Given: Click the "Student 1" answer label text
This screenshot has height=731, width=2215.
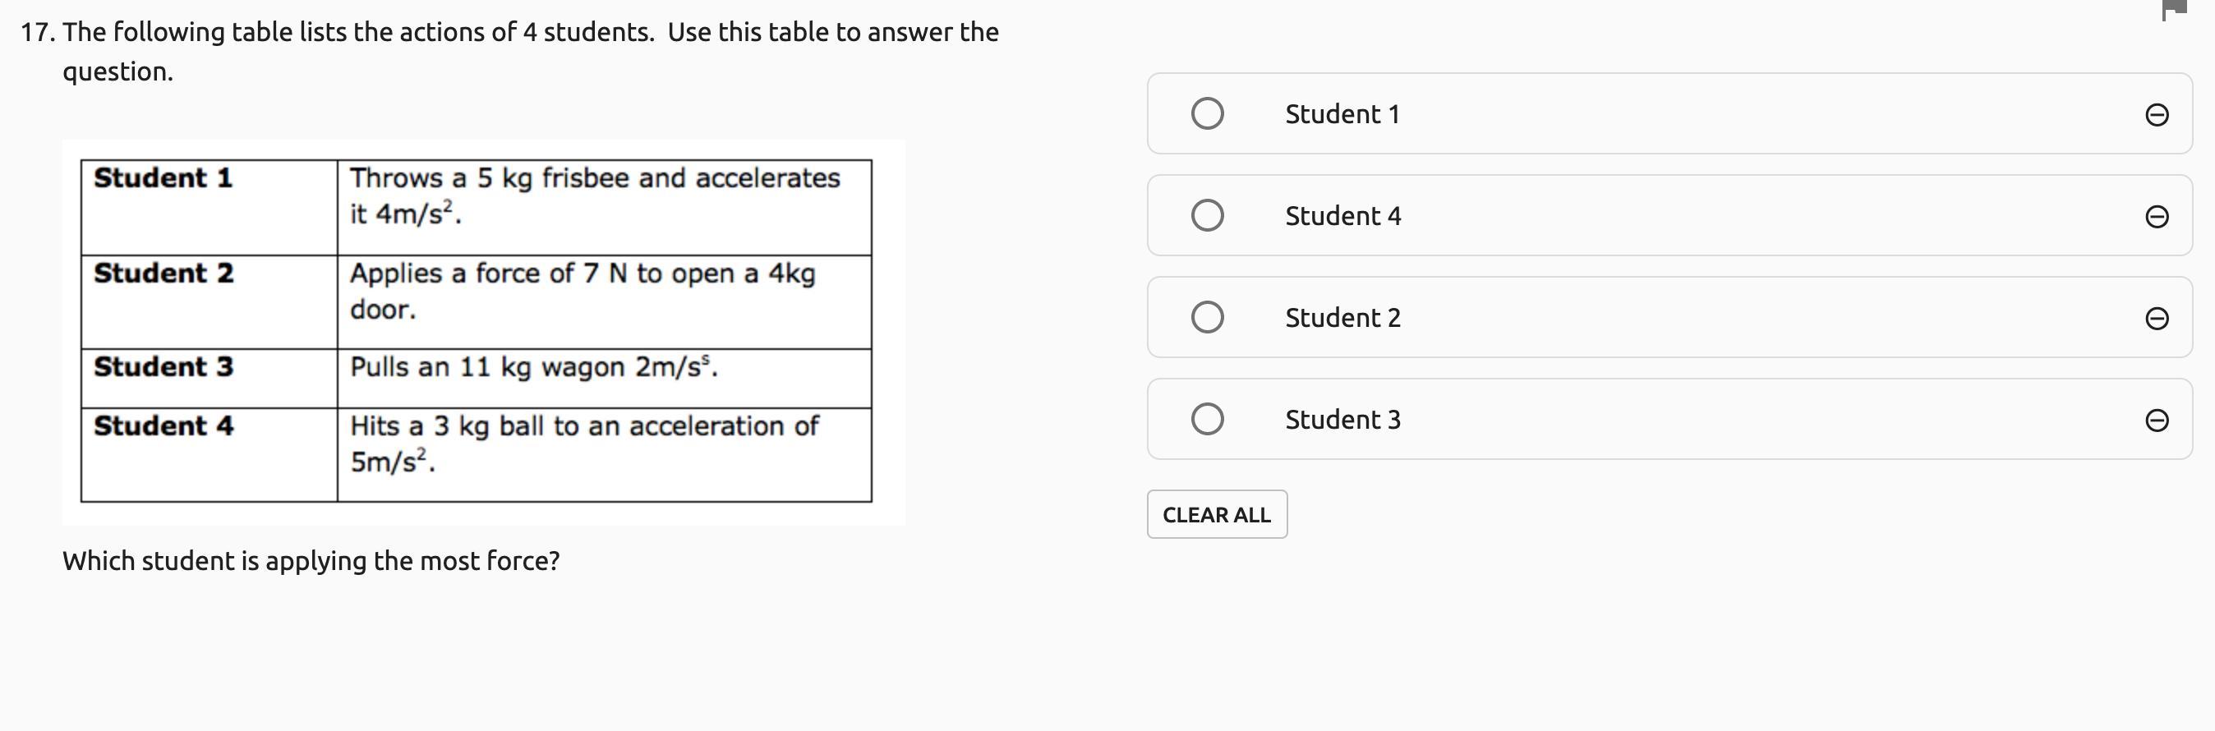Looking at the screenshot, I should (x=1342, y=114).
